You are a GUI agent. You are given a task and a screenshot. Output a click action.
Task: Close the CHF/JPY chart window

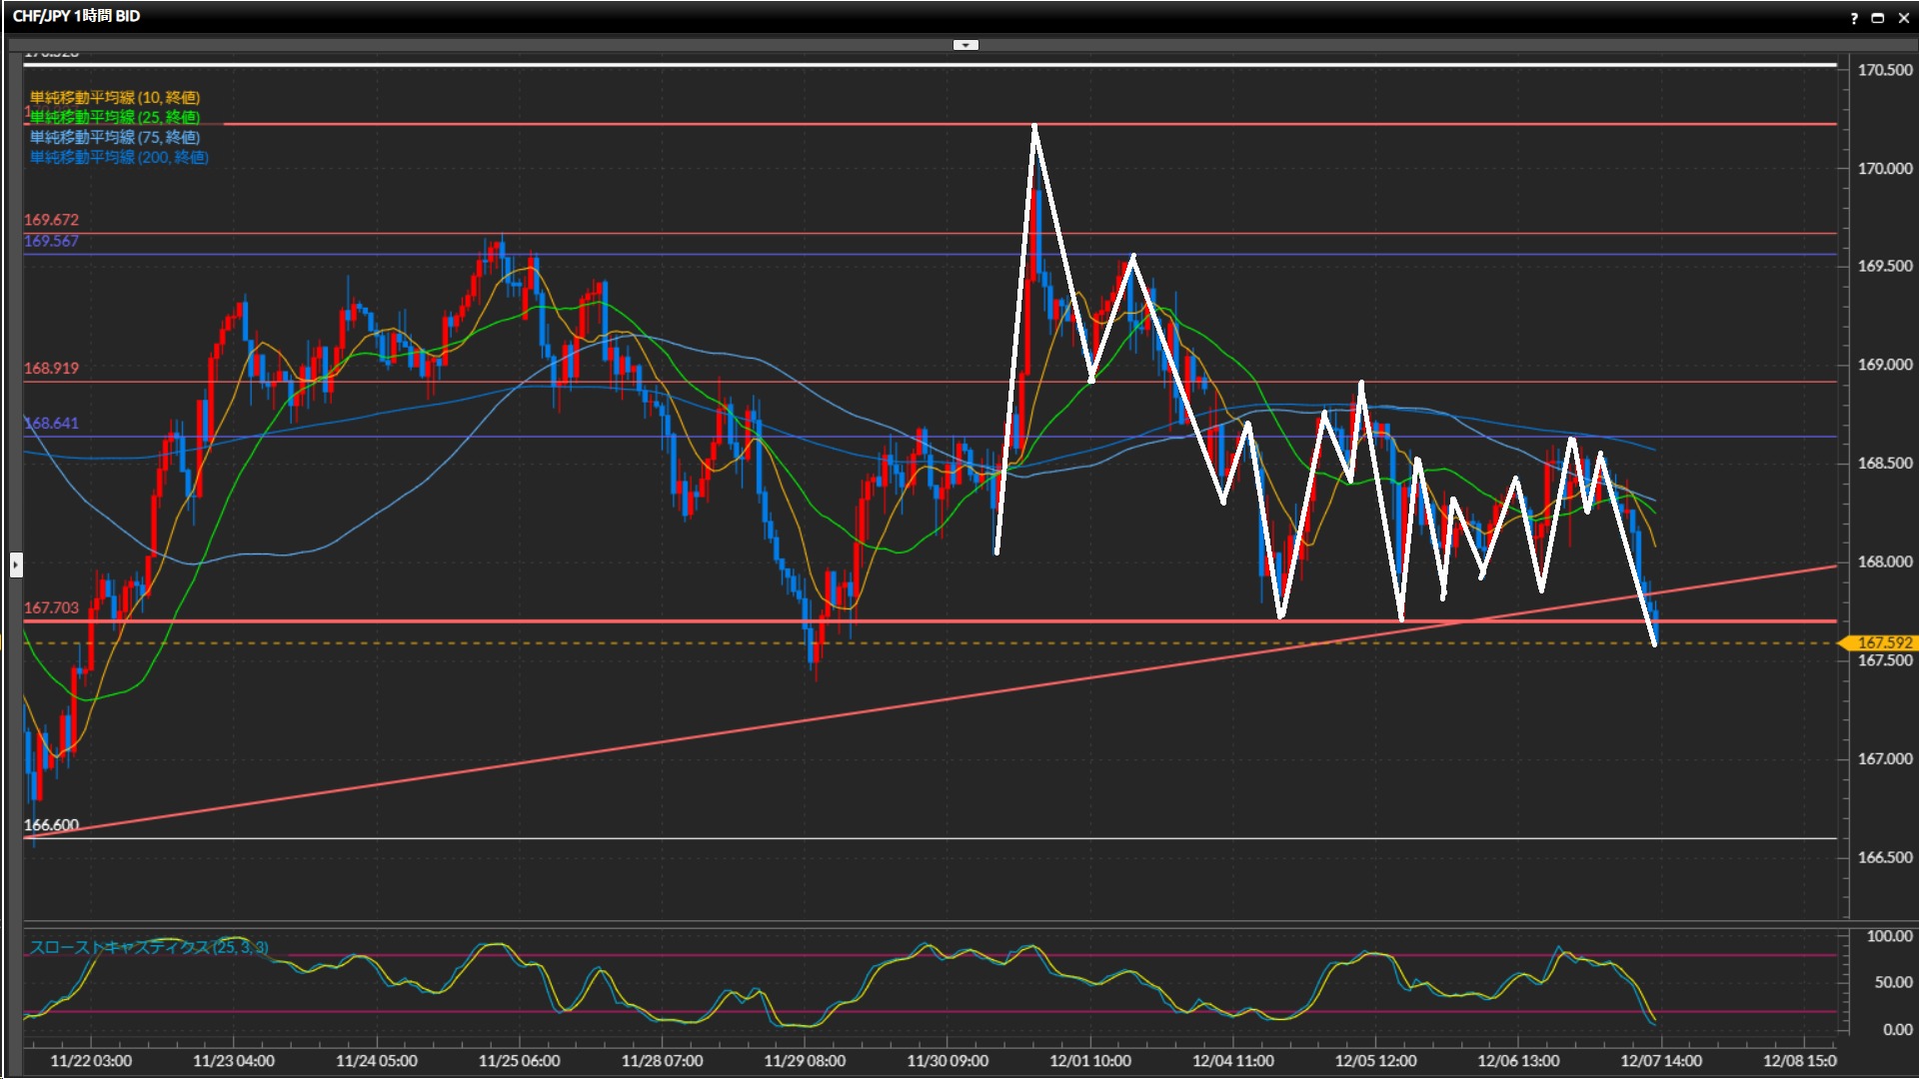[x=1903, y=18]
